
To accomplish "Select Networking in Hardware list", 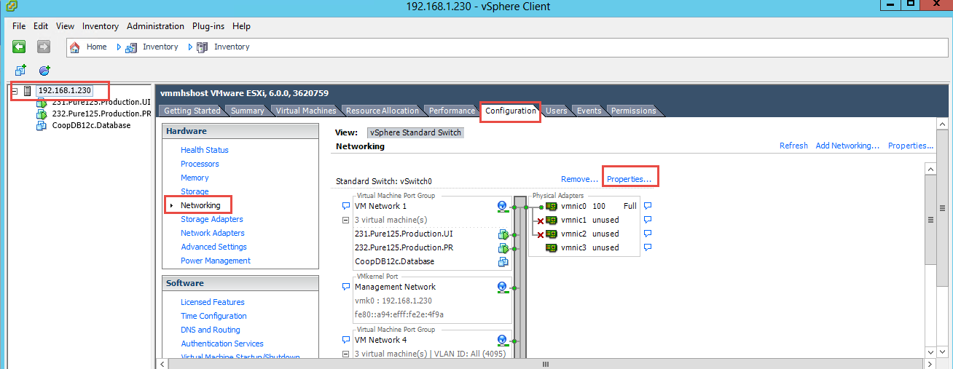I will tap(200, 205).
